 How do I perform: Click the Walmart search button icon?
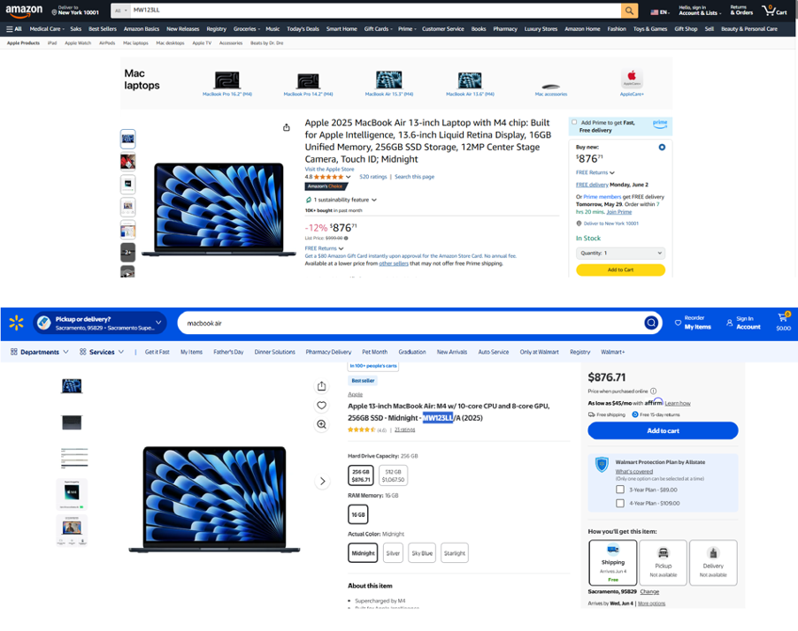coord(651,323)
